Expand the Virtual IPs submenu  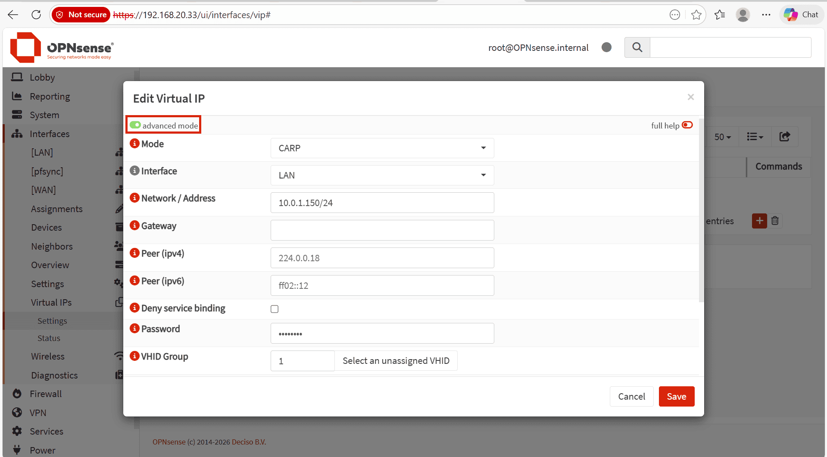point(51,302)
